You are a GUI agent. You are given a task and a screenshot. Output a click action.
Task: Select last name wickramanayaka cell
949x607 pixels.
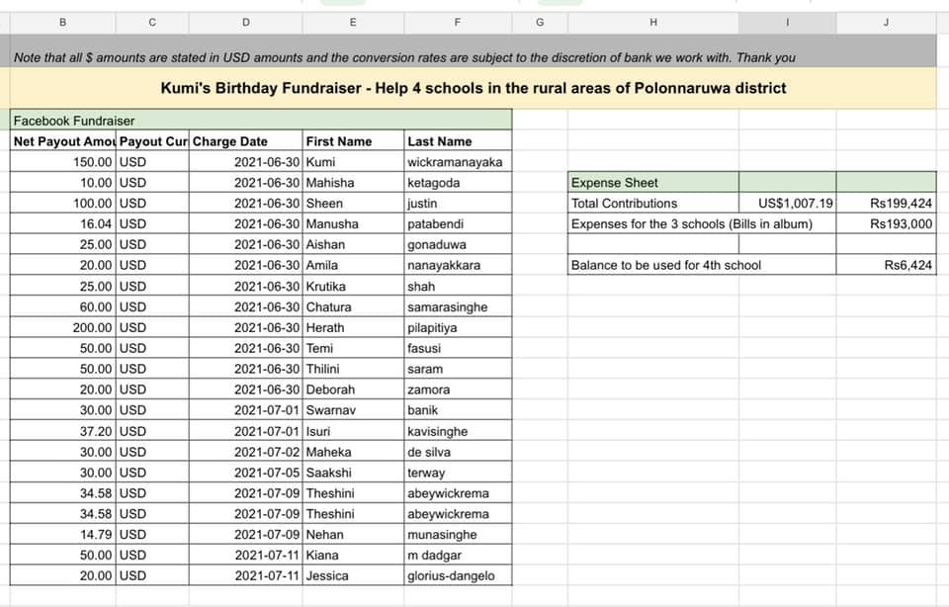click(458, 161)
